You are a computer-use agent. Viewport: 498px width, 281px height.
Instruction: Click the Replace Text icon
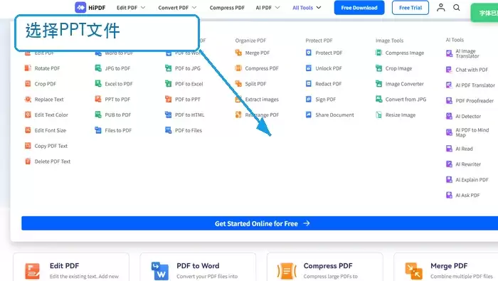coord(28,99)
